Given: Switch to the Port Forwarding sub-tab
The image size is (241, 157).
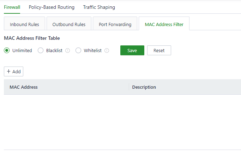Looking at the screenshot, I should click(115, 25).
